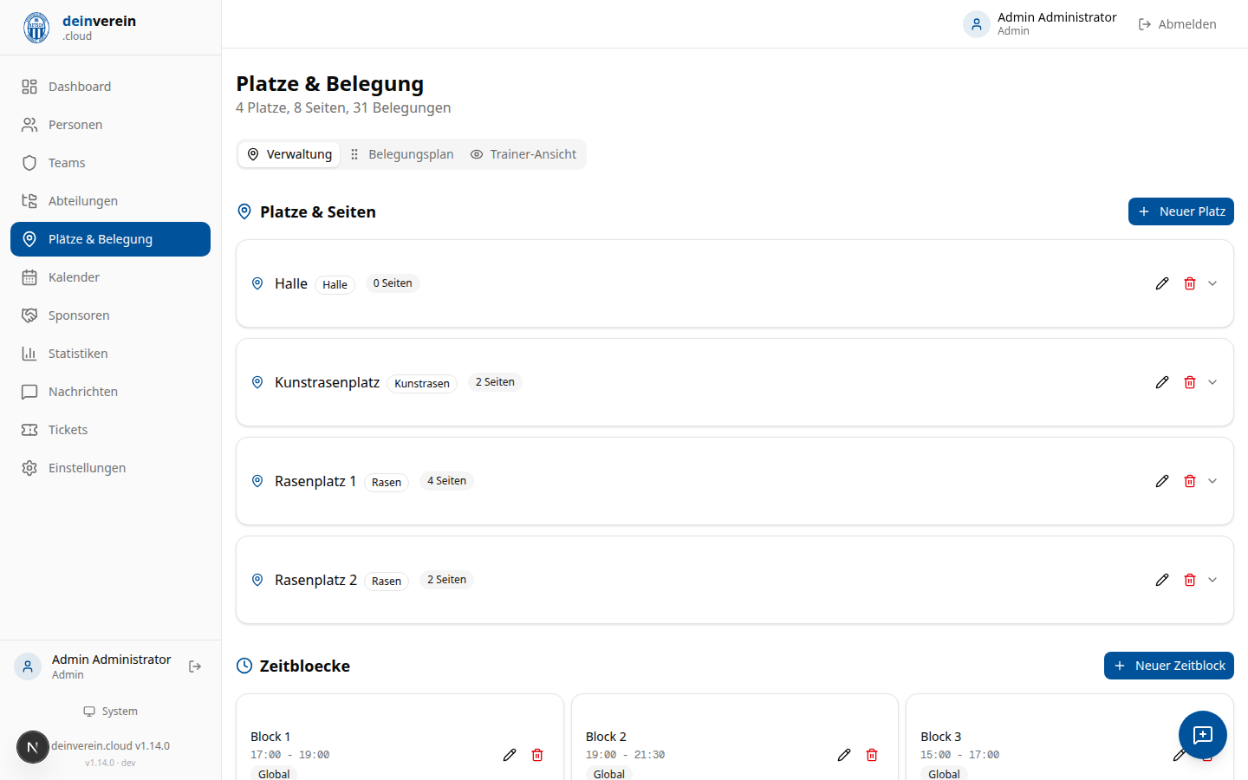Open Kalender from the sidebar

74,277
